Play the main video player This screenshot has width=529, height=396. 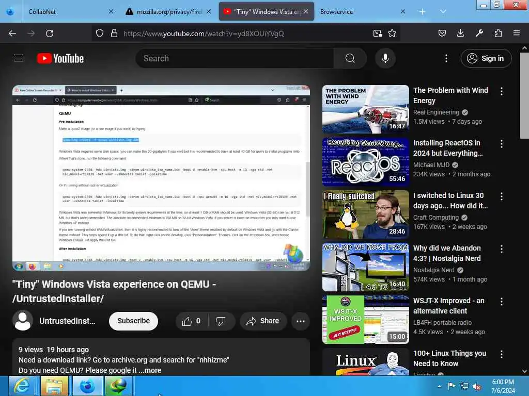[x=161, y=178]
